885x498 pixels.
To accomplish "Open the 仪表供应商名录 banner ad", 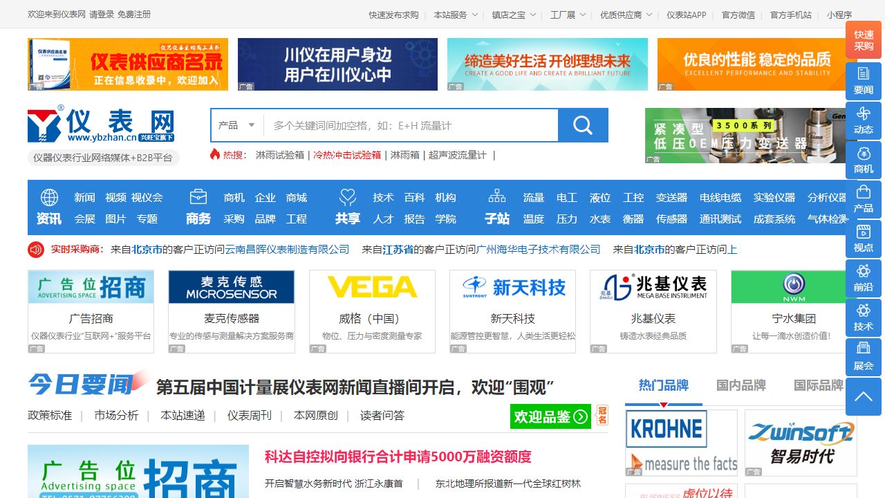I will point(128,64).
